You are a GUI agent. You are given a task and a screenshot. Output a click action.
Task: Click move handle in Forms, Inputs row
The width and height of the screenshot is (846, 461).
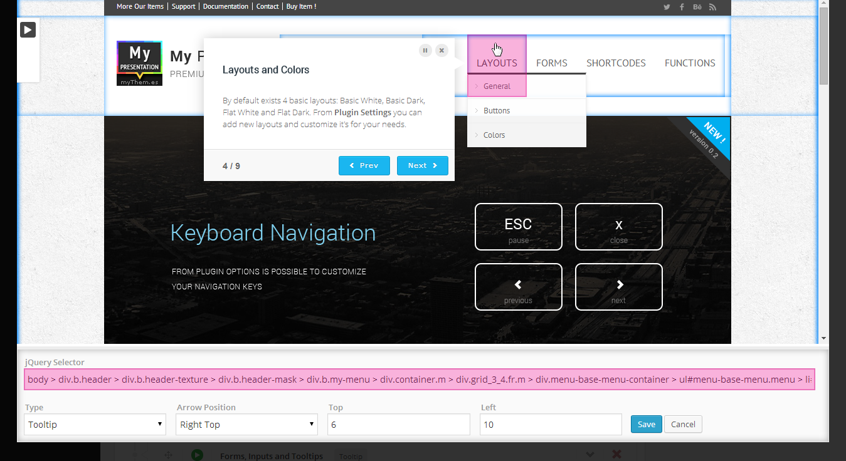point(167,455)
